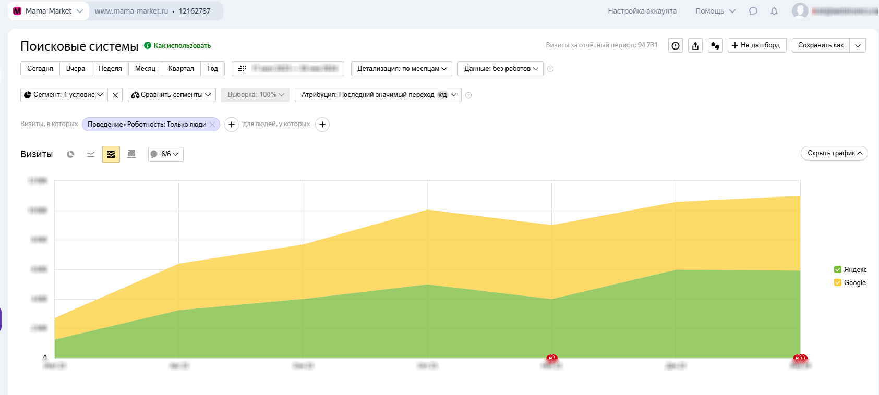
Task: Open the report history clock icon
Action: click(676, 46)
